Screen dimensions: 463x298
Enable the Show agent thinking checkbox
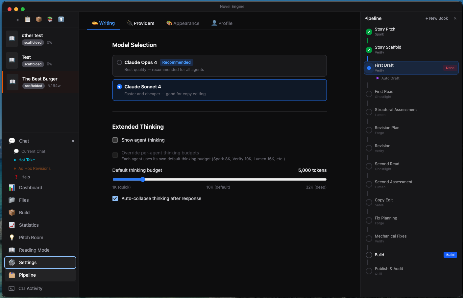115,140
